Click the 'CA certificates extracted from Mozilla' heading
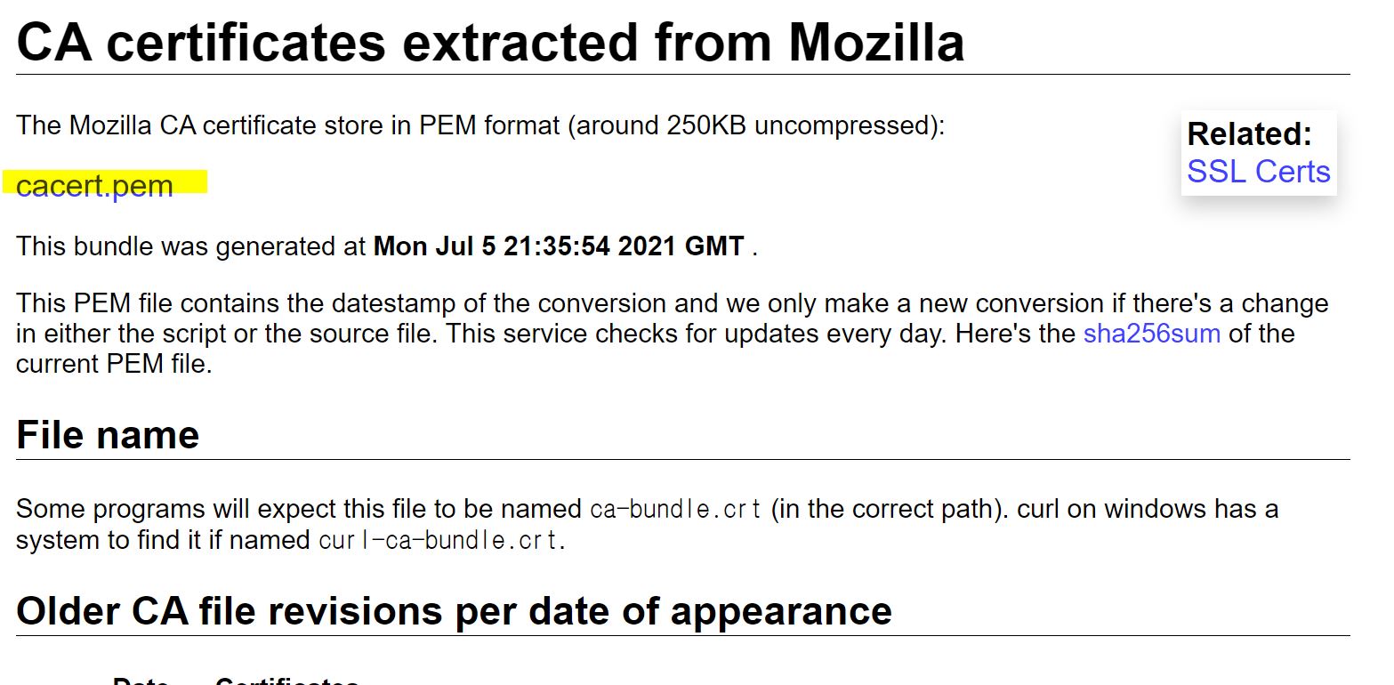1394x685 pixels. pyautogui.click(x=490, y=41)
